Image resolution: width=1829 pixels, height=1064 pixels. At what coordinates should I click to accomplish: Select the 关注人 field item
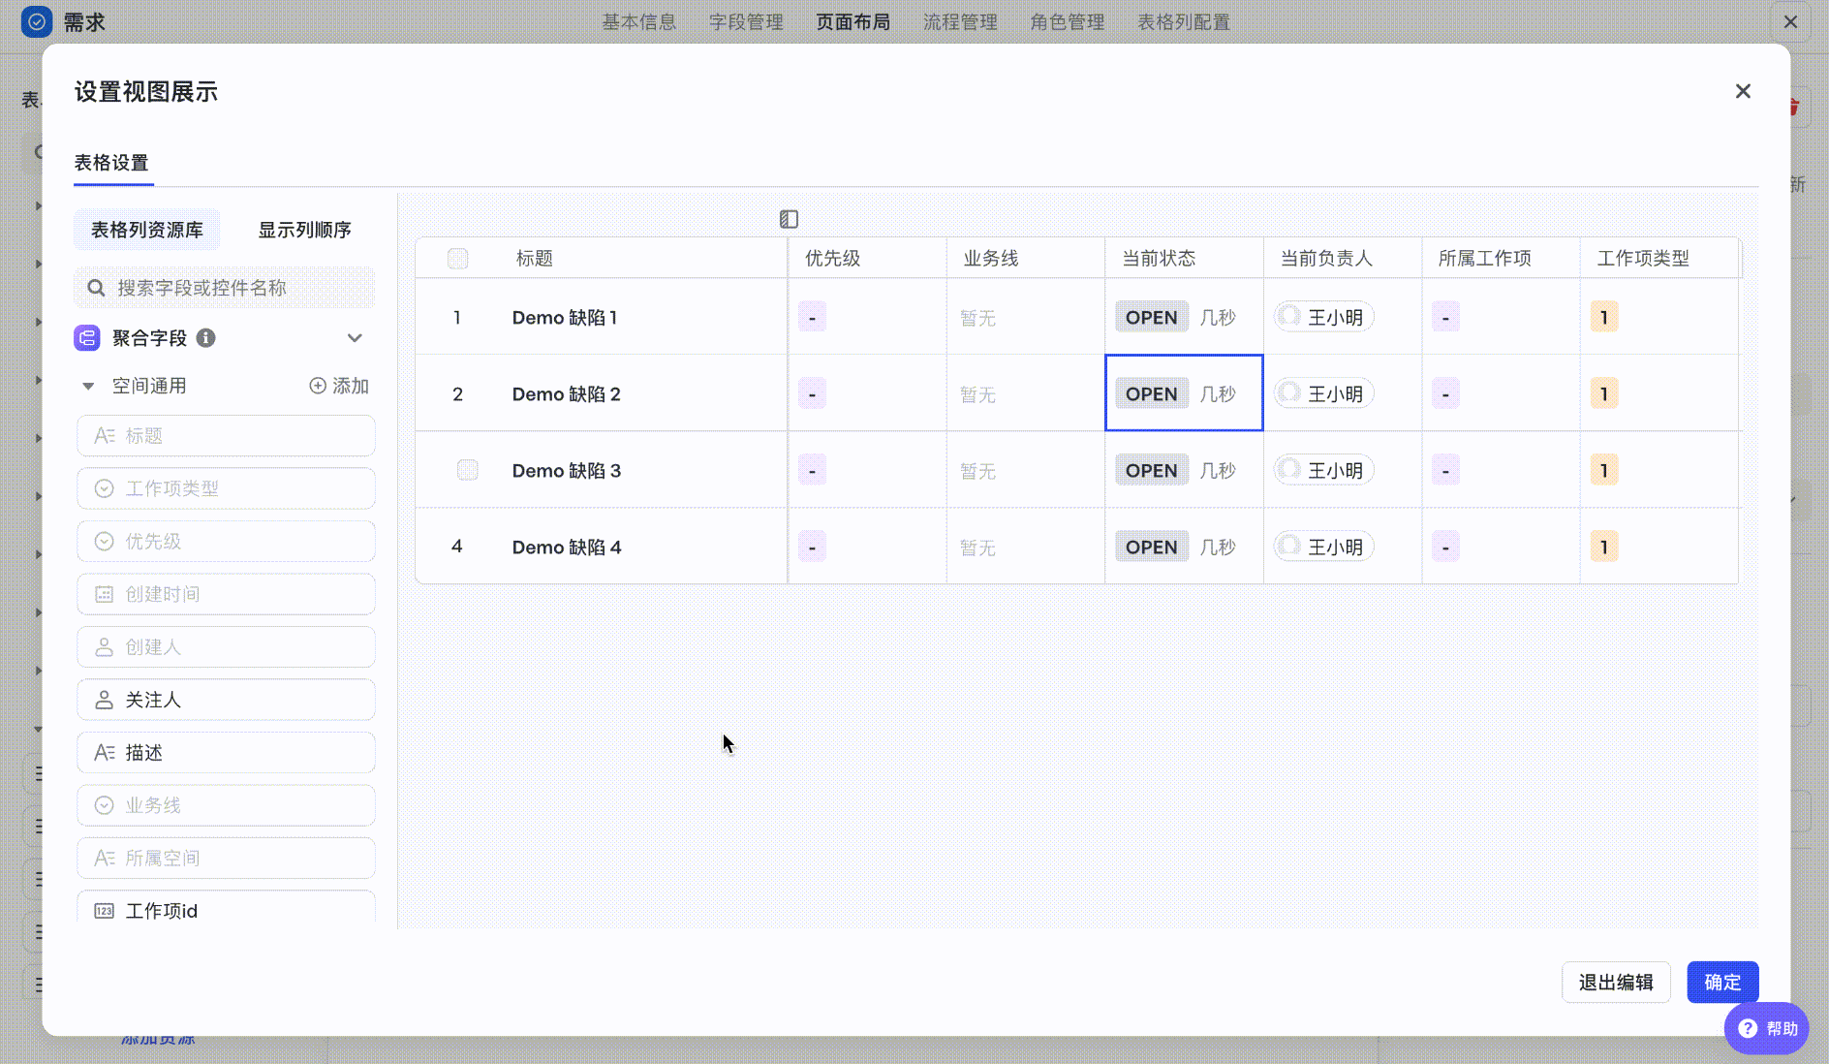226,700
